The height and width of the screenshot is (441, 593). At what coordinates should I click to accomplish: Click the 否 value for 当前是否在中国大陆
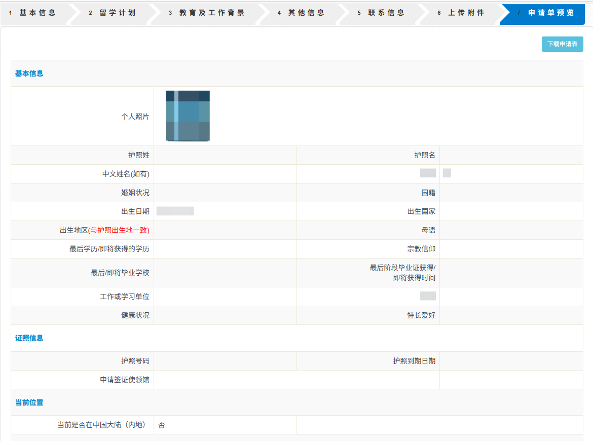pos(162,425)
